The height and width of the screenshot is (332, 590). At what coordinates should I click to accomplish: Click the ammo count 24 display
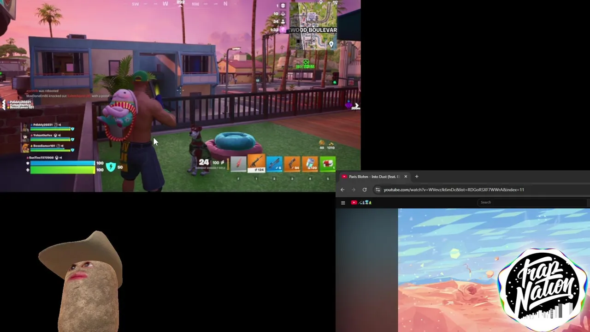(204, 162)
